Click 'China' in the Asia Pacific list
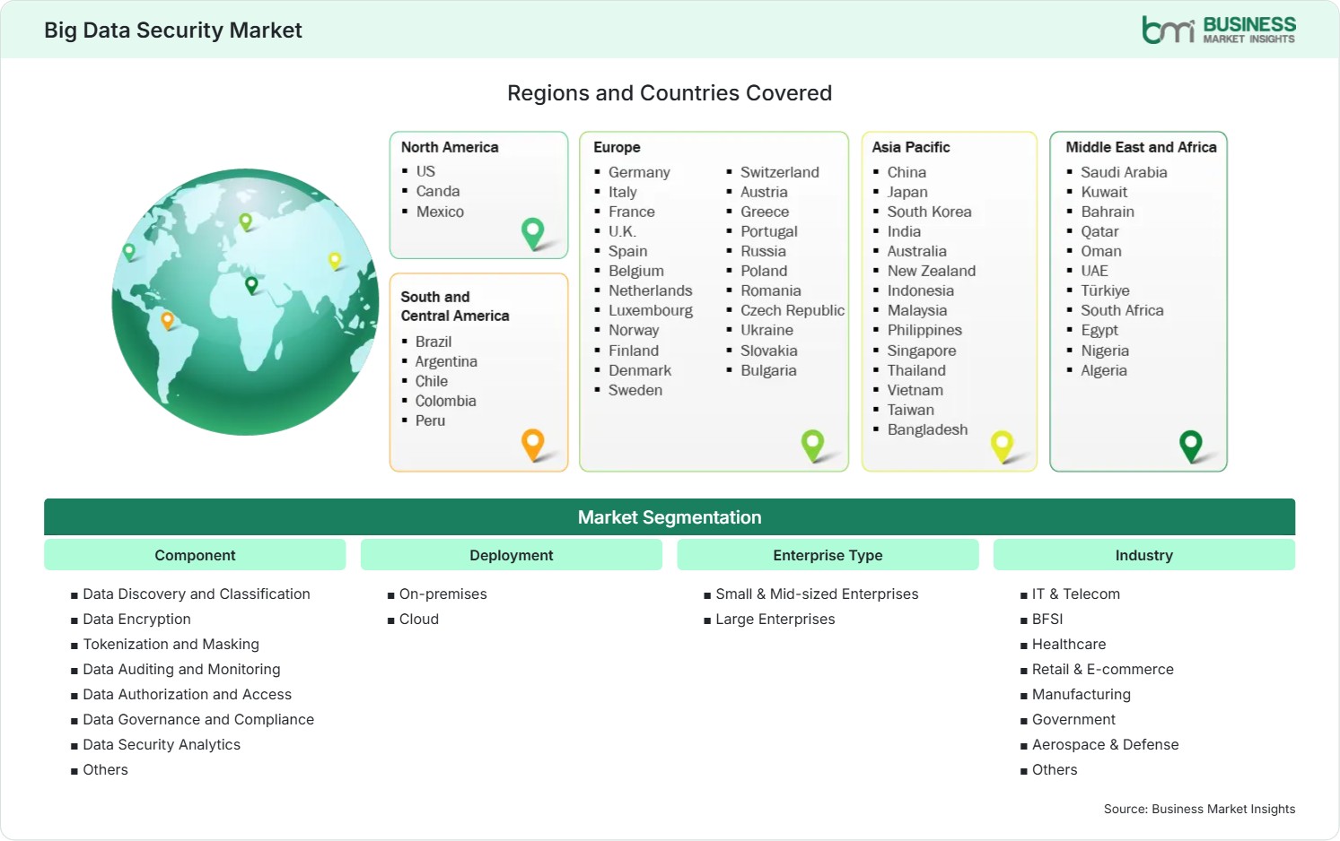The width and height of the screenshot is (1340, 841). click(x=906, y=172)
